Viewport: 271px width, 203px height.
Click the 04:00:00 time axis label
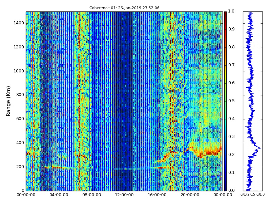59,195
